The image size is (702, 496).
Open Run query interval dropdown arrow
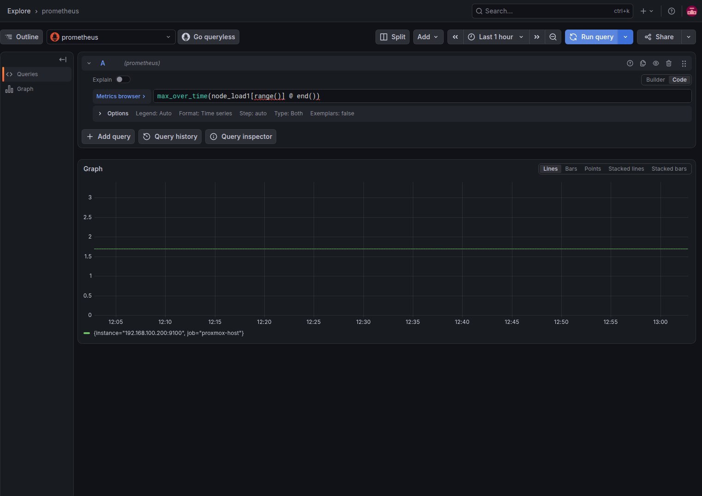click(625, 37)
